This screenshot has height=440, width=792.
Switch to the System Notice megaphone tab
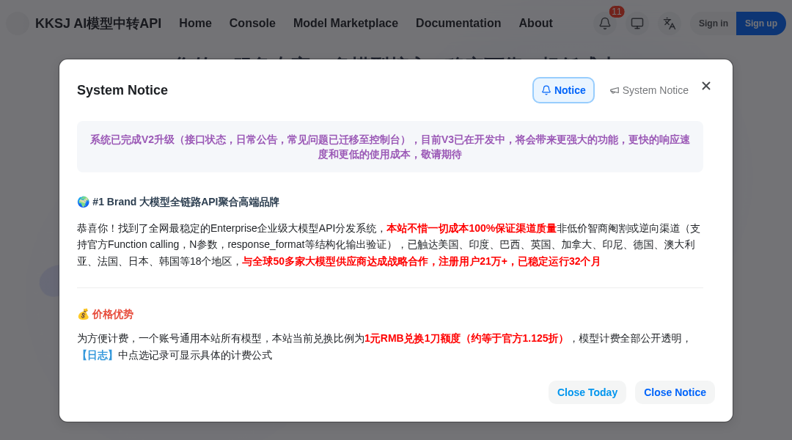(x=649, y=90)
